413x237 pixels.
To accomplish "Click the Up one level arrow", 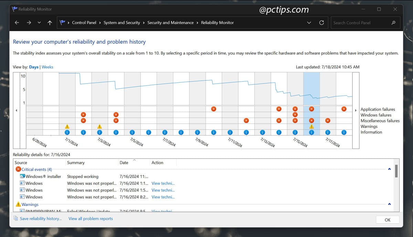I will click(x=50, y=23).
